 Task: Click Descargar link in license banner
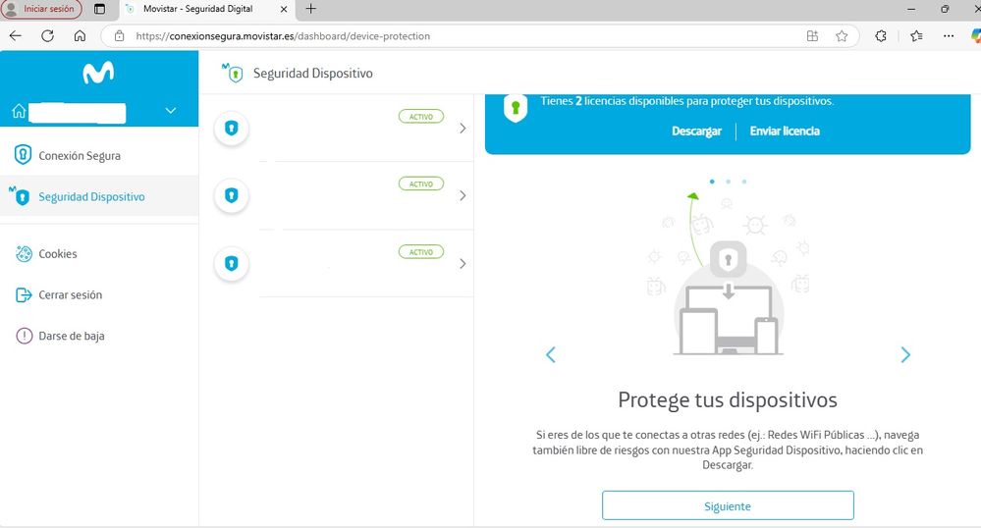[x=696, y=131]
